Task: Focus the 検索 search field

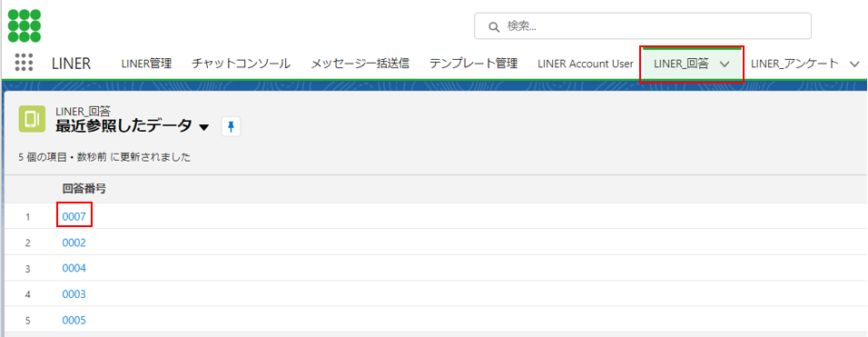Action: pyautogui.click(x=643, y=26)
